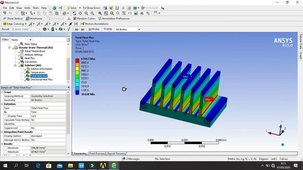Open Annotation Preferences

tap(114, 18)
